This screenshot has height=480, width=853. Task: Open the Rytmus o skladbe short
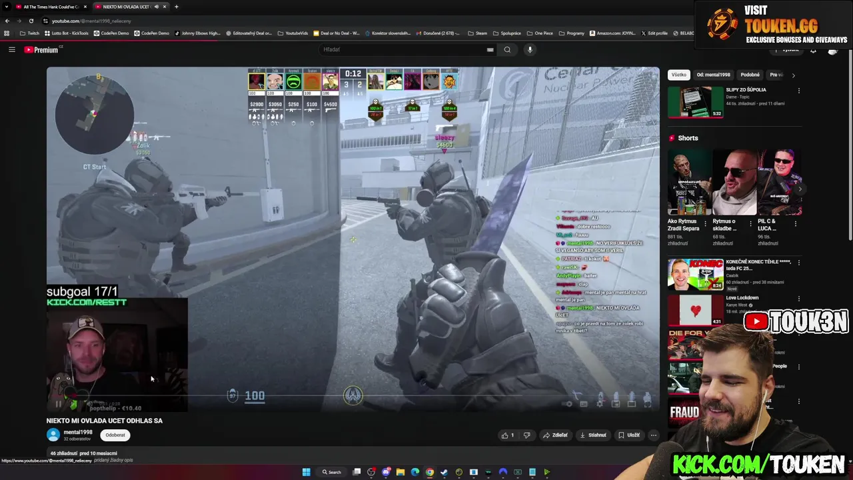coord(734,182)
